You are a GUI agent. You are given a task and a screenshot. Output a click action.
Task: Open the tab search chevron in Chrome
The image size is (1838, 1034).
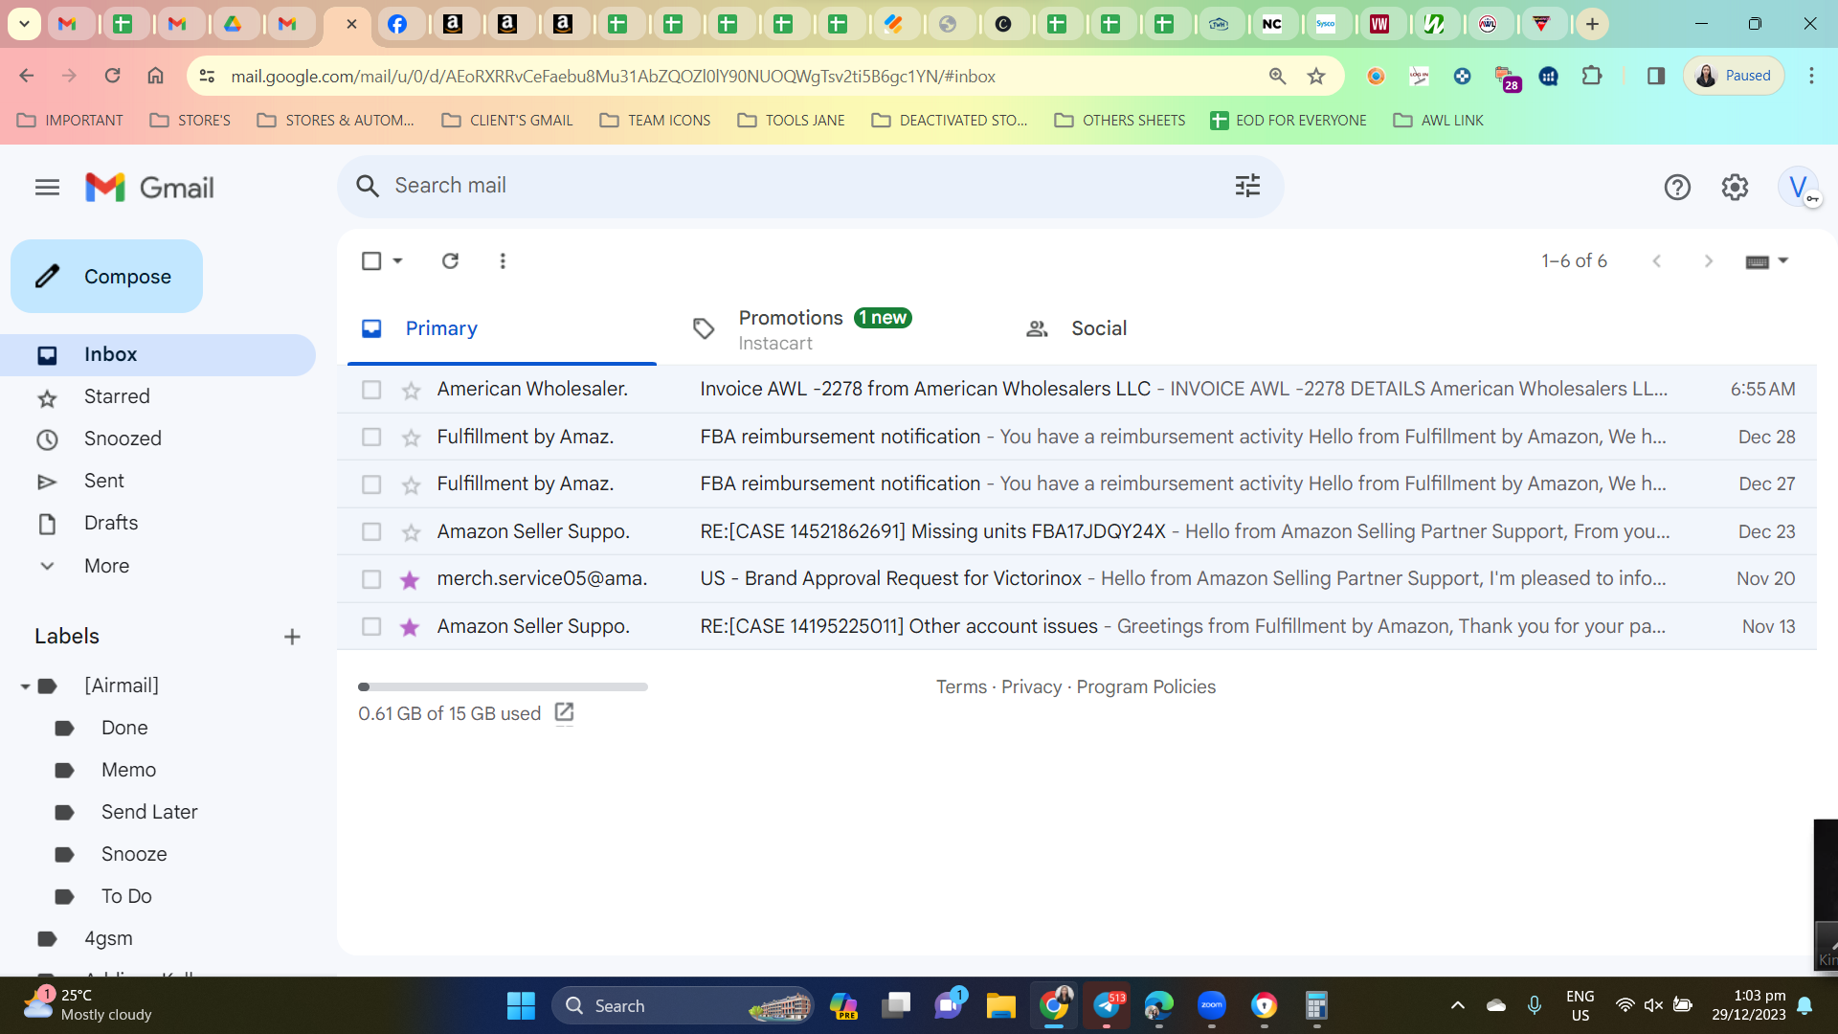[x=24, y=24]
